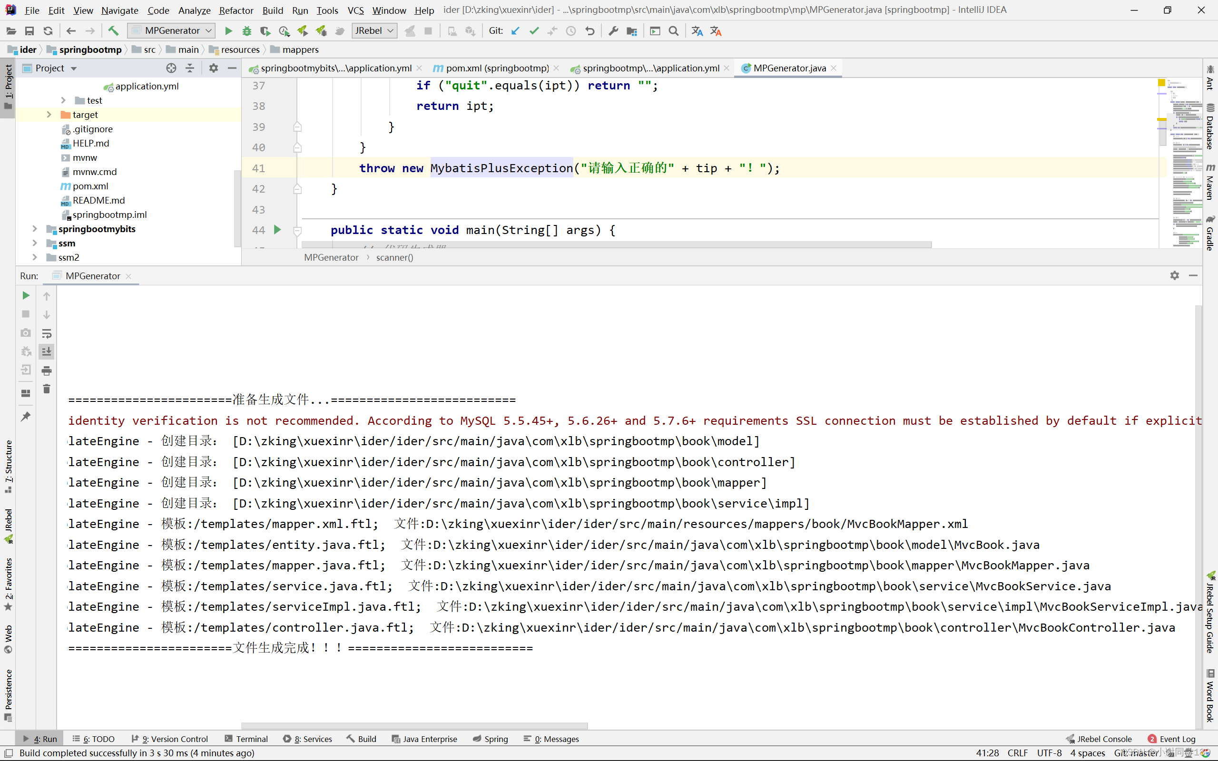Open the JRebel dropdown in the toolbar
Viewport: 1218px width, 761px height.
(x=374, y=31)
